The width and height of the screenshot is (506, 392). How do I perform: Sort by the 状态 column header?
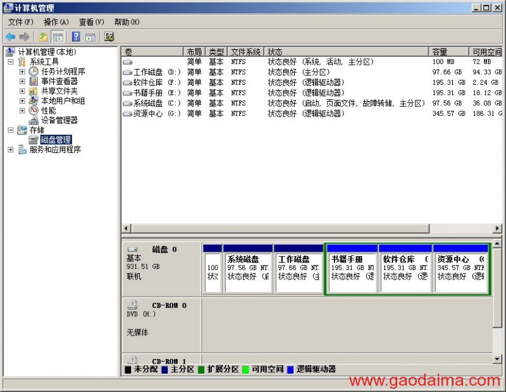346,52
